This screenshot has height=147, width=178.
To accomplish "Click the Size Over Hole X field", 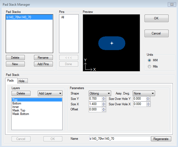I will click(x=139, y=104).
